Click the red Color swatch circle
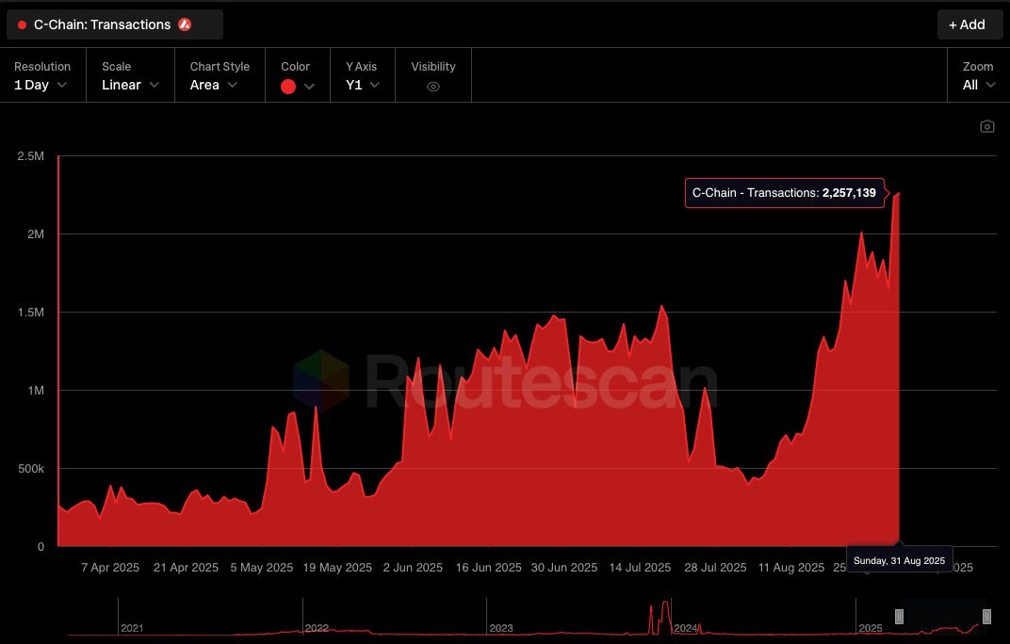 (288, 87)
